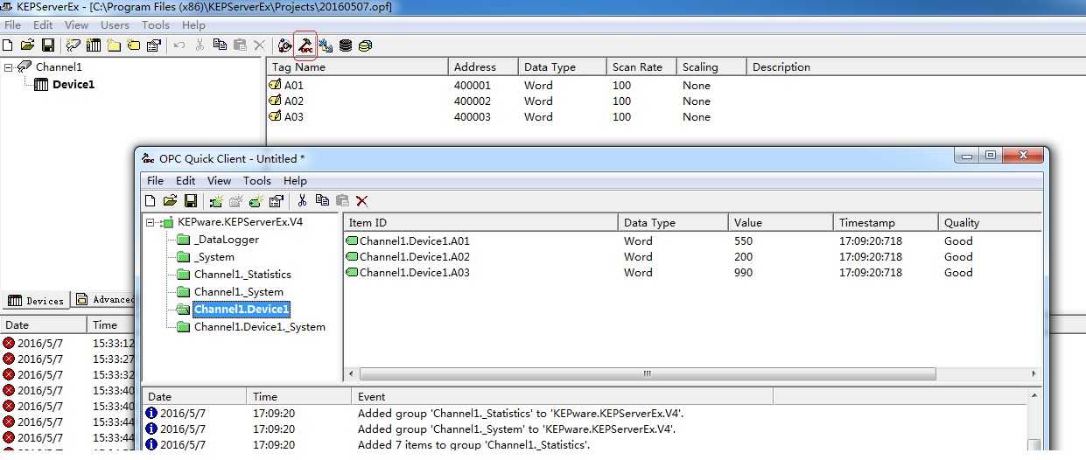Screen dimensions: 1086x460
Task: Click New Tag Group icon in KEPServerEx toolbar
Action: (x=113, y=45)
